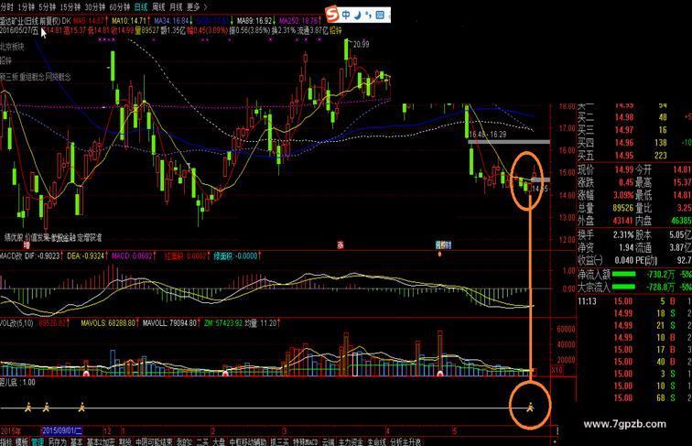Select the 中枢移动辅助 template tab
This screenshot has width=692, height=446.
click(x=248, y=441)
